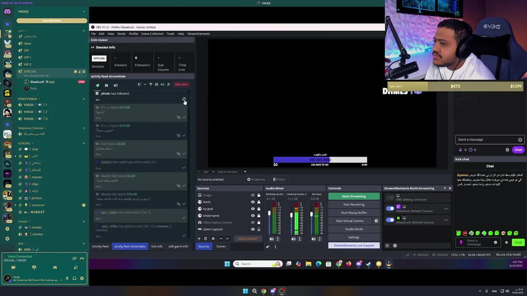Viewport: 527px width, 296px height.
Task: Disconnect from Discord voice channel
Action: coord(82,259)
